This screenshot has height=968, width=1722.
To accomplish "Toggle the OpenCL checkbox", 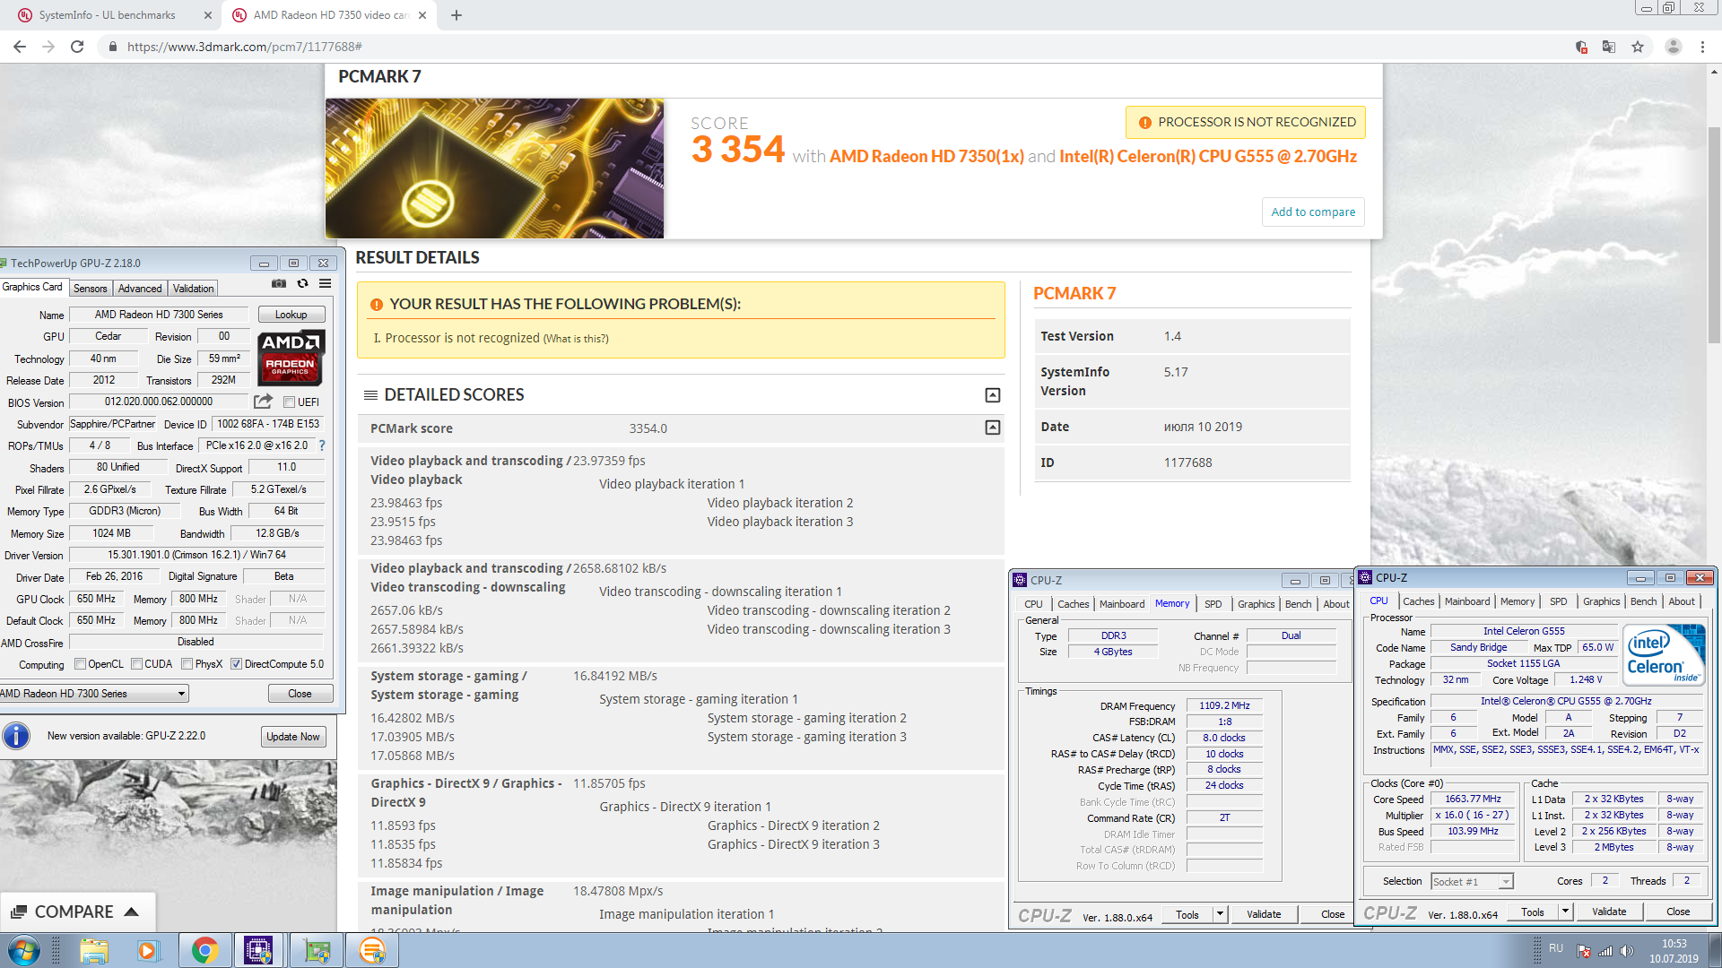I will [80, 664].
